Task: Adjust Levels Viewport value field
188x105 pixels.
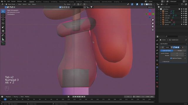Action: [177, 53]
